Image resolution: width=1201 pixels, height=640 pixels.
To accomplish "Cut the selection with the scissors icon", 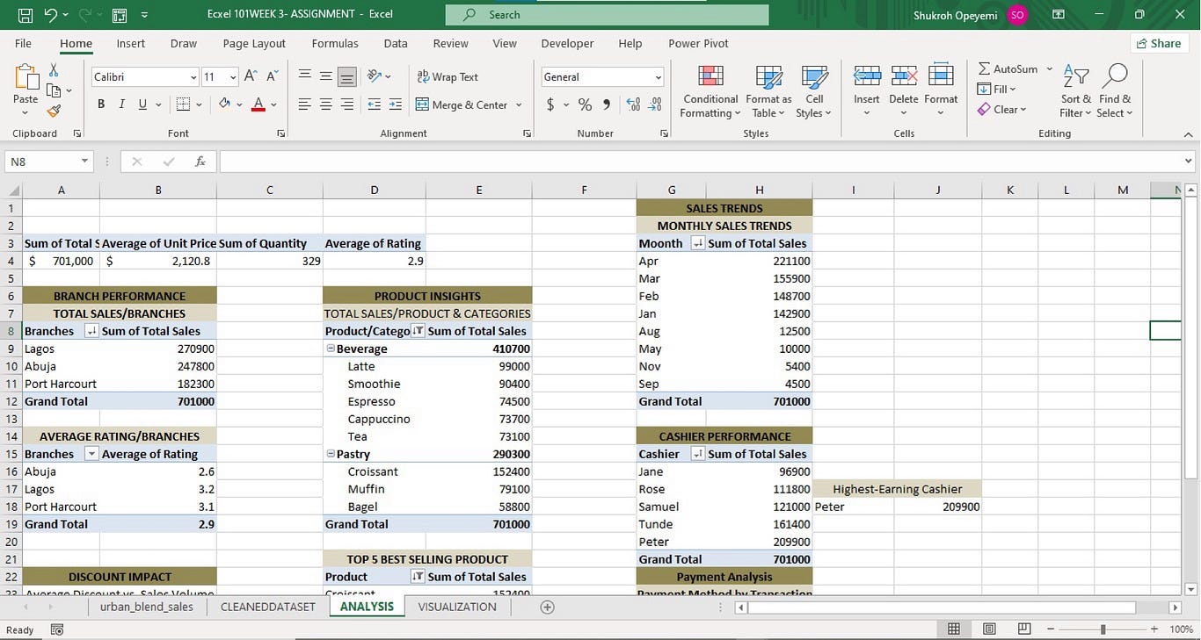I will [54, 70].
